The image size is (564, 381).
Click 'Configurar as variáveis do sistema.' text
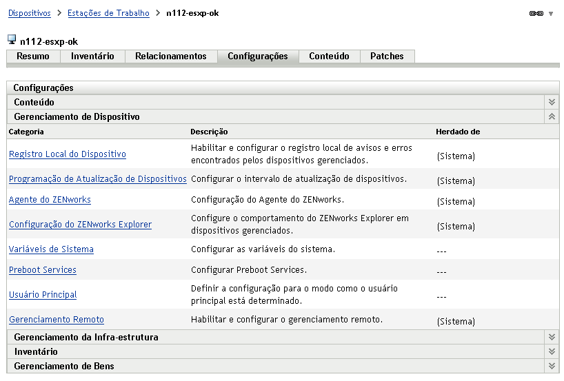point(263,249)
